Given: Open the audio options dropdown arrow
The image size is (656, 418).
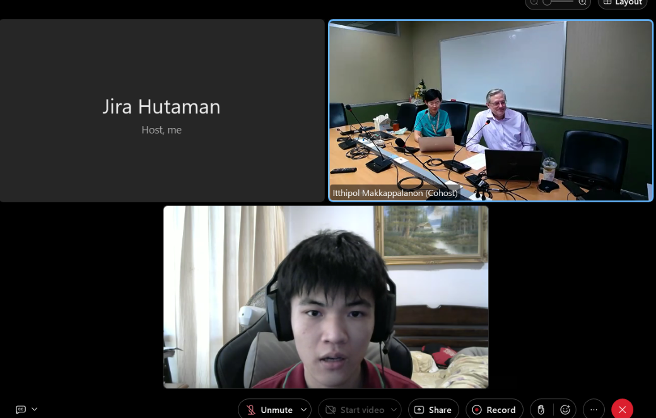Looking at the screenshot, I should point(303,410).
